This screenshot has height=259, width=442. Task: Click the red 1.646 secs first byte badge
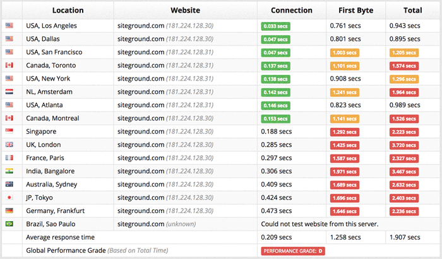tap(345, 212)
